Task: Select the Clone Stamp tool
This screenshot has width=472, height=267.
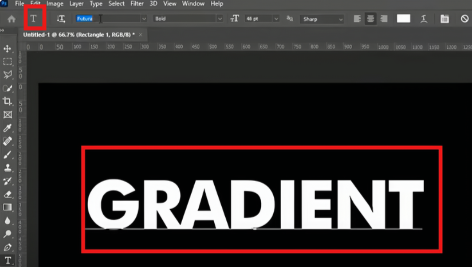Action: point(7,168)
